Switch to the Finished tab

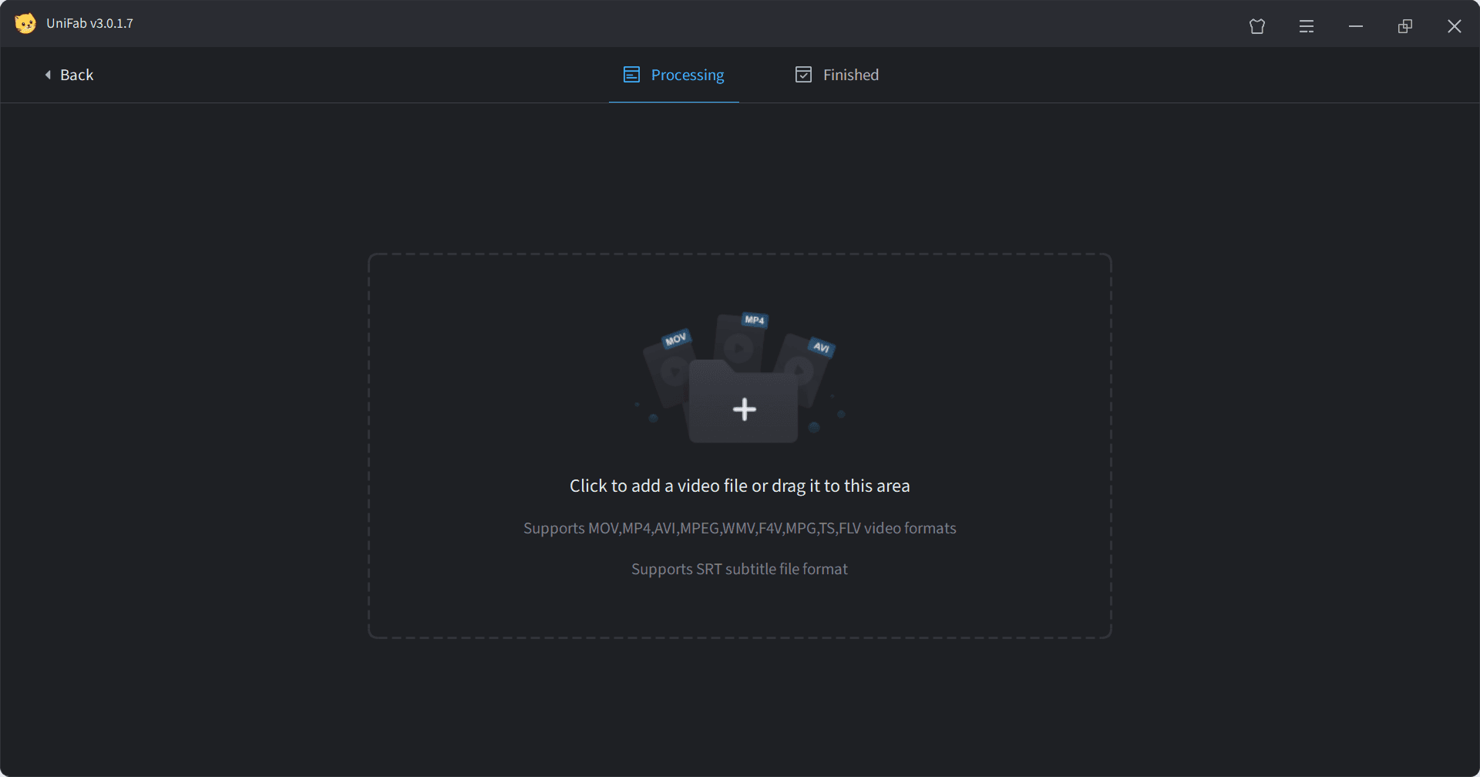pyautogui.click(x=837, y=75)
